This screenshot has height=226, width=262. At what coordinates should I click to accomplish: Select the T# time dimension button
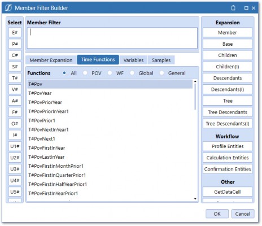[x=15, y=78]
